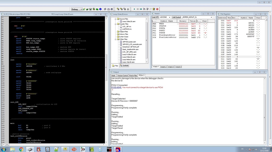Click the Halt pause icon
Image resolution: width=272 pixels, height=152 pixels.
(138, 9)
